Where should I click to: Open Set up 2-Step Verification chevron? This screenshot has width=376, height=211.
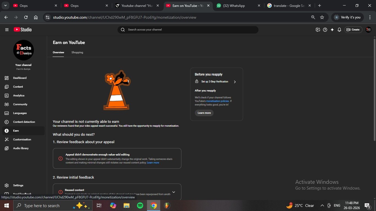click(x=235, y=82)
